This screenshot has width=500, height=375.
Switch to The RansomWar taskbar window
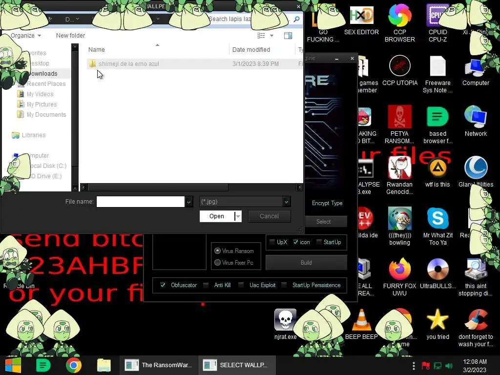point(159,365)
